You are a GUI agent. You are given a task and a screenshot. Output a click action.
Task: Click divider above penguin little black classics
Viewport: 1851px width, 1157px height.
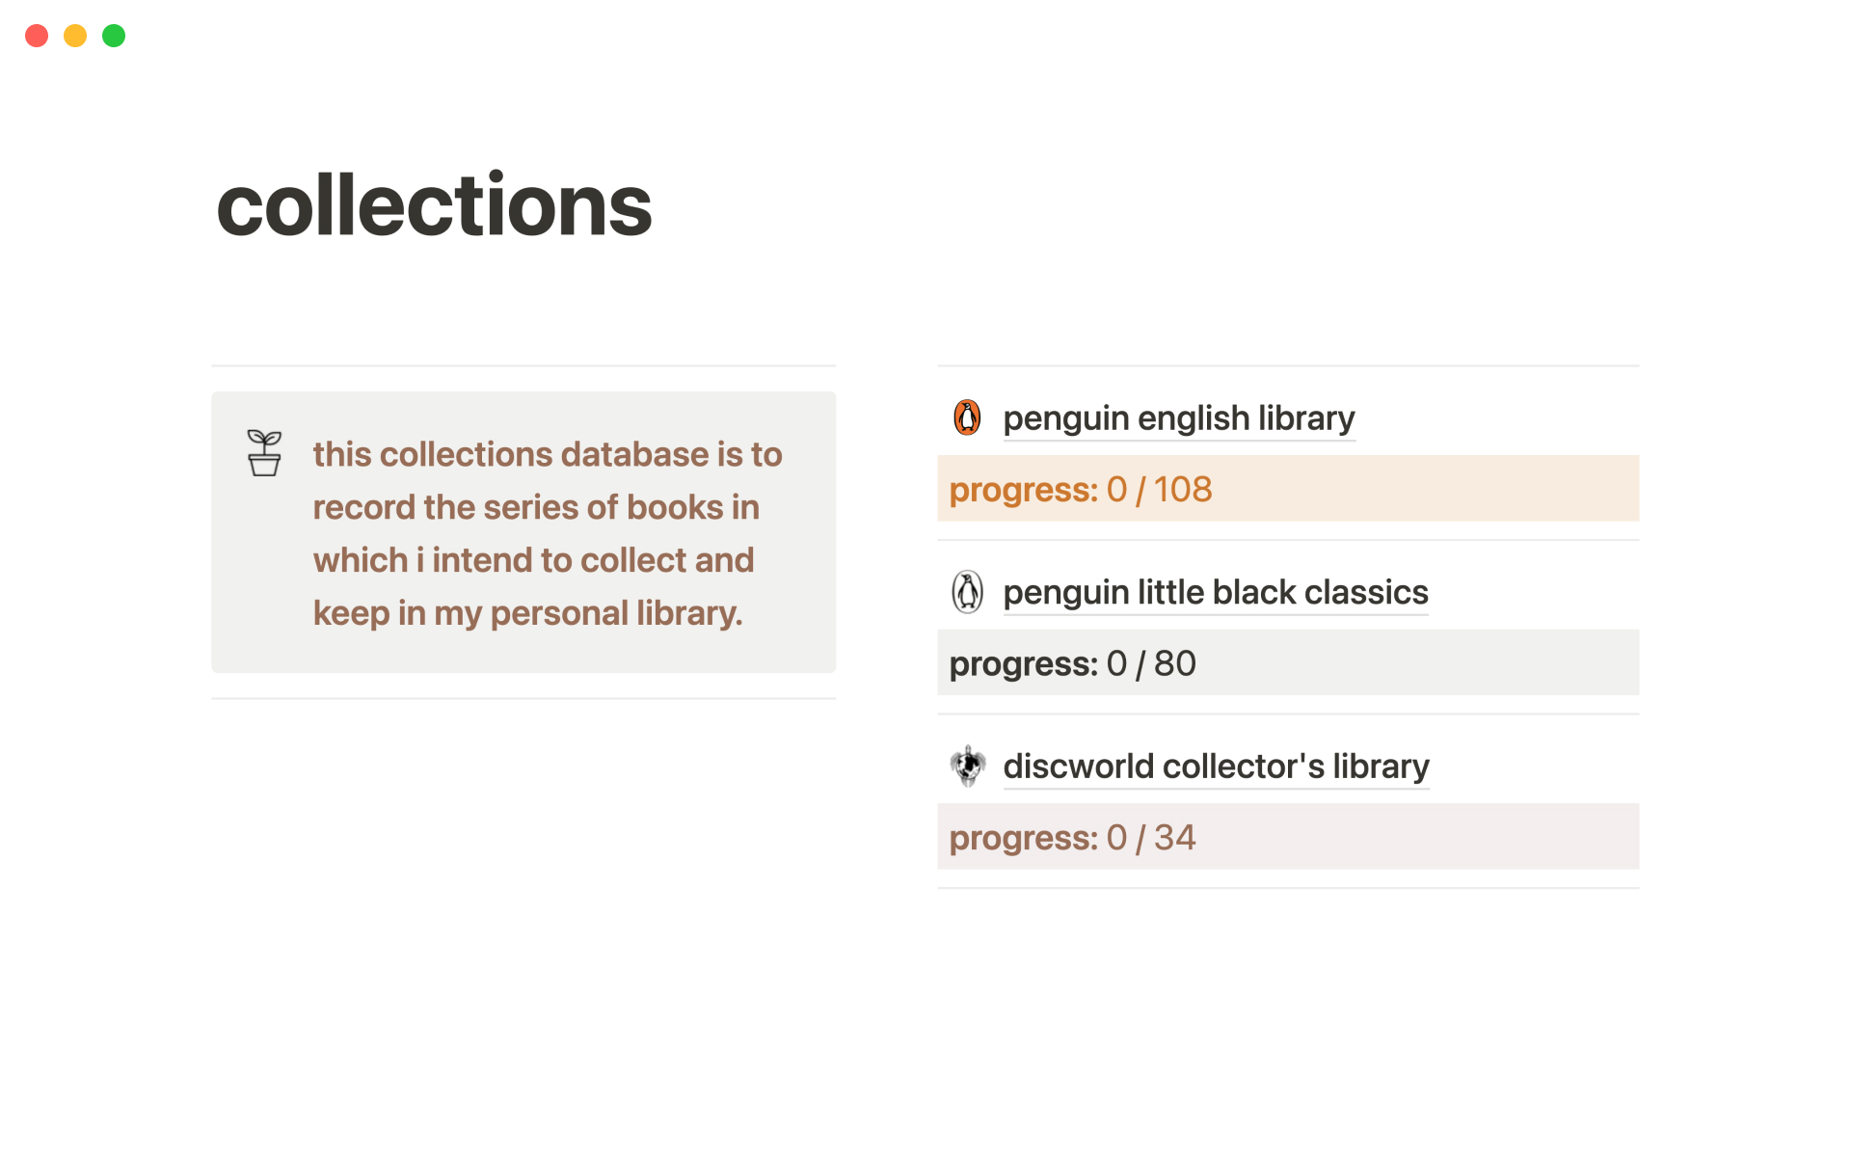coord(1287,541)
